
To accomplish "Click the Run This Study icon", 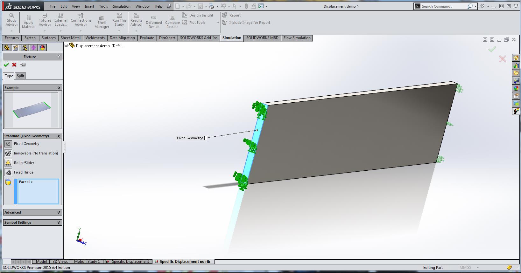I will coord(119,16).
